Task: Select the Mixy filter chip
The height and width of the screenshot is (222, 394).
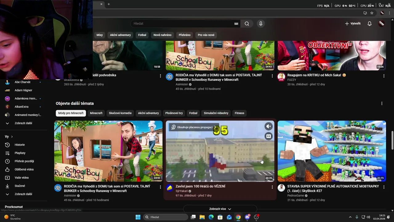Action: (99, 35)
